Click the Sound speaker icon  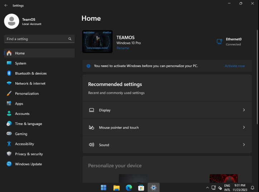[92, 145]
